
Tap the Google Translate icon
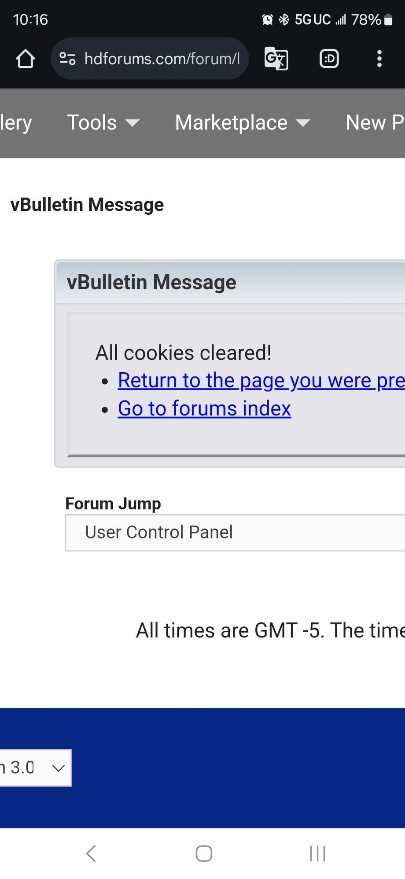pos(276,59)
